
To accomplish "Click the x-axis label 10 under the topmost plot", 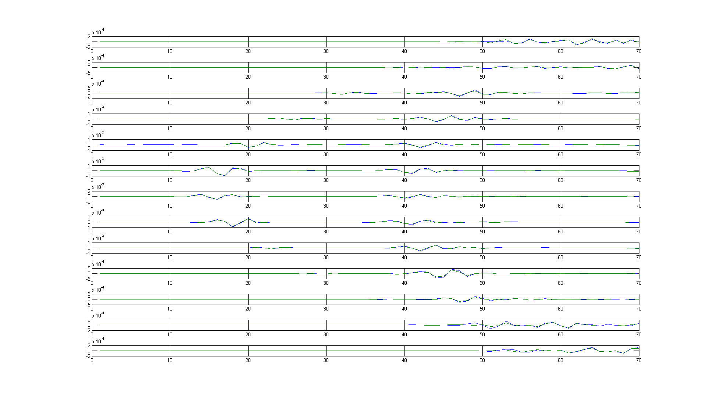I will (170, 51).
